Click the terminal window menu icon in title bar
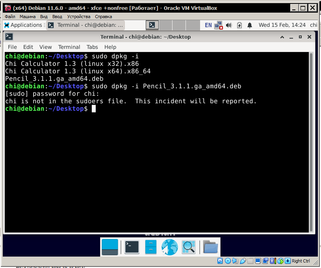This screenshot has width=321, height=268. coord(9,37)
